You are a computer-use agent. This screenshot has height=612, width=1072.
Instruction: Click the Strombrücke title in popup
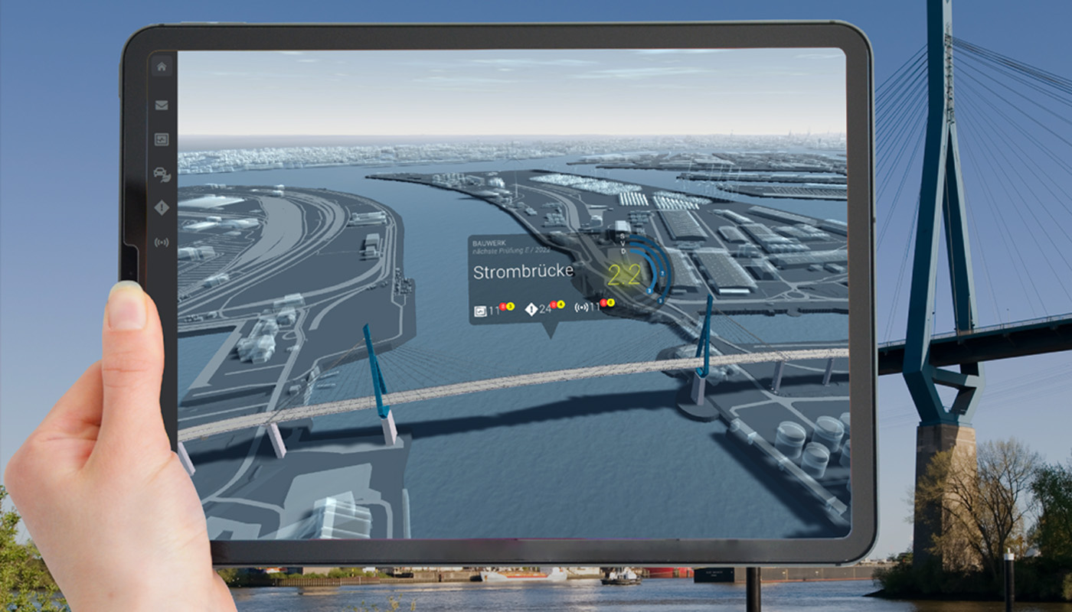(523, 272)
